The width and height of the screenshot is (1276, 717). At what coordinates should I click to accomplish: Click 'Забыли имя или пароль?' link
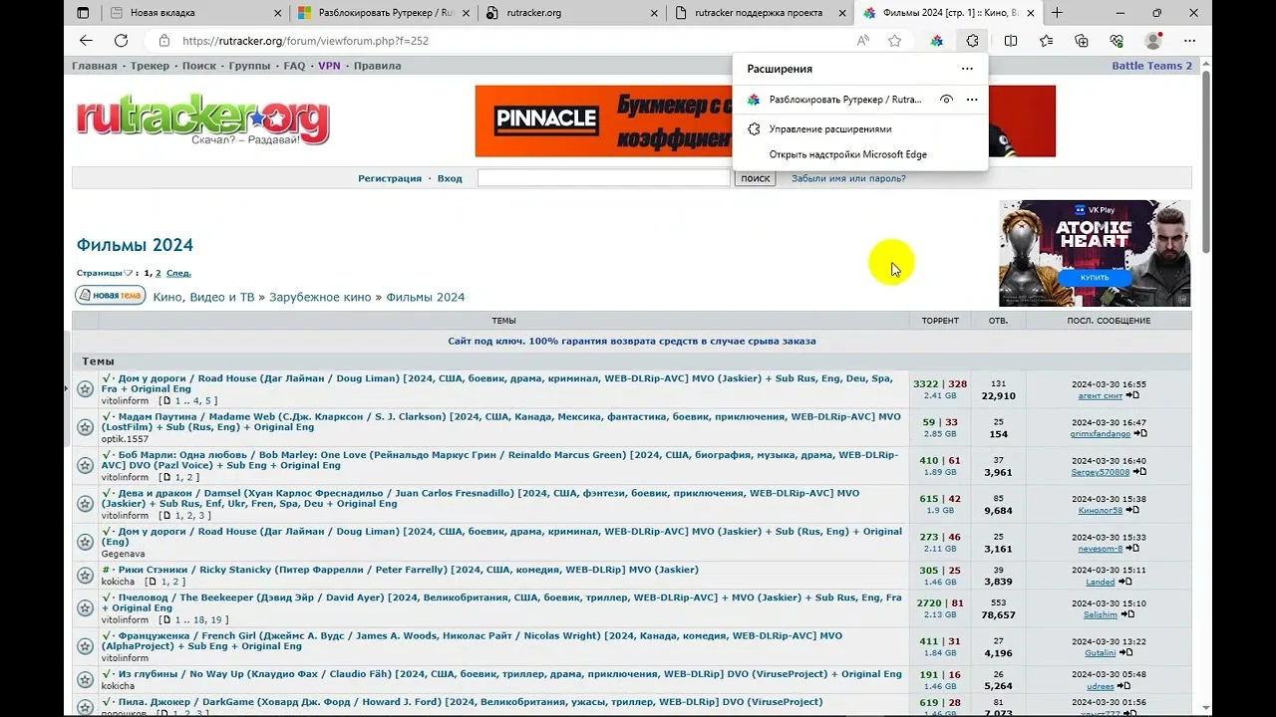click(848, 178)
